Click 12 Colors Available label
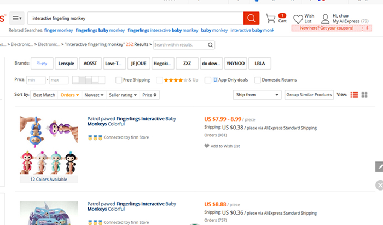 tap(49, 180)
